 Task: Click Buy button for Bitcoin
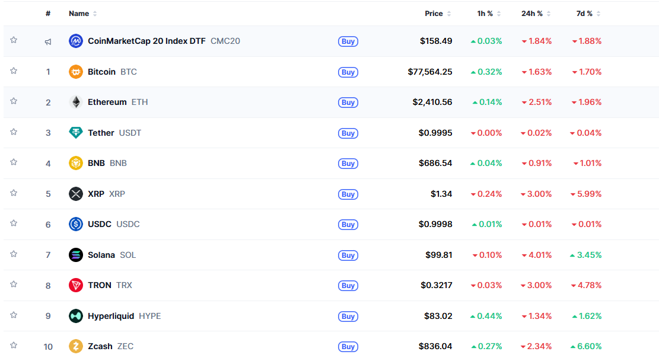pyautogui.click(x=348, y=72)
